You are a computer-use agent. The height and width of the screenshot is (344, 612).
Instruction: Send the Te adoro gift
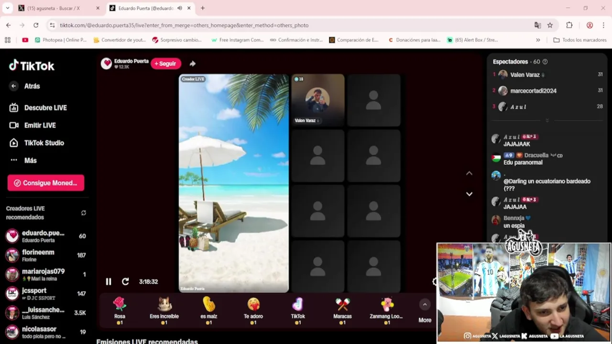click(253, 311)
